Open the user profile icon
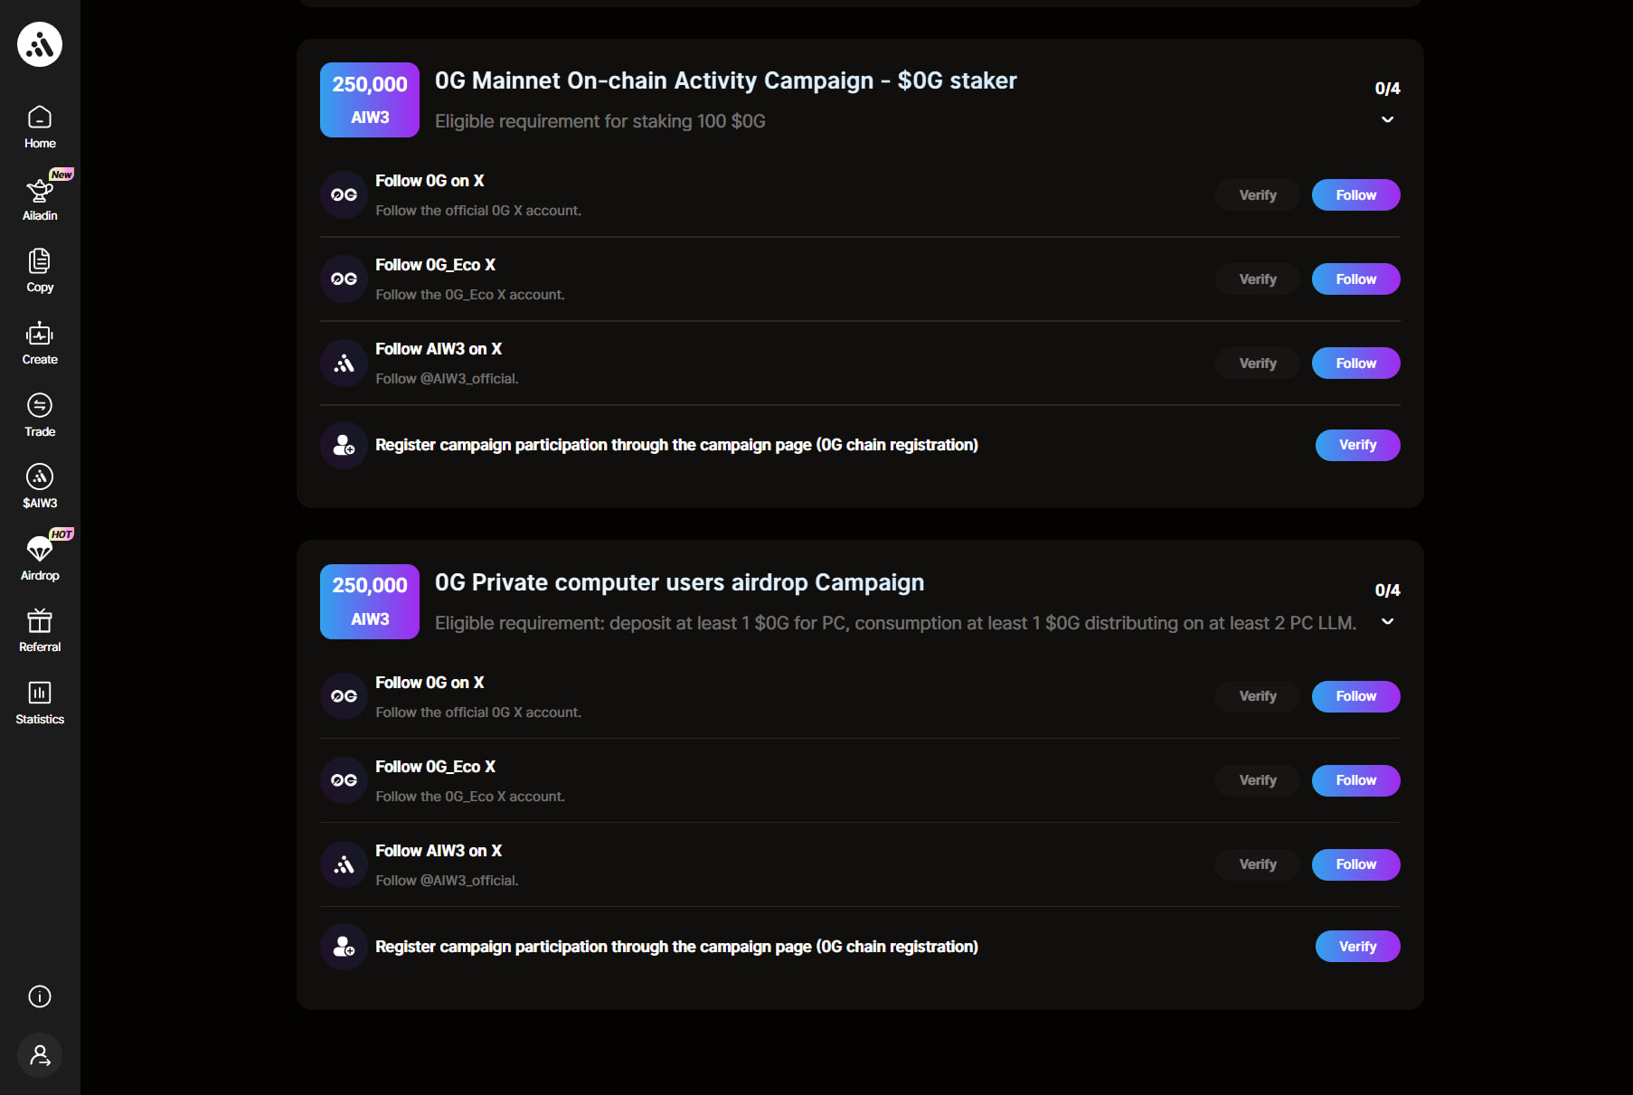1633x1095 pixels. coord(40,1055)
